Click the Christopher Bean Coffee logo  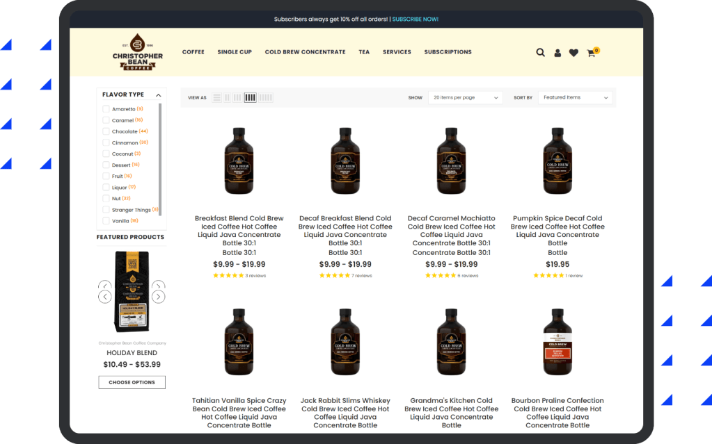138,52
